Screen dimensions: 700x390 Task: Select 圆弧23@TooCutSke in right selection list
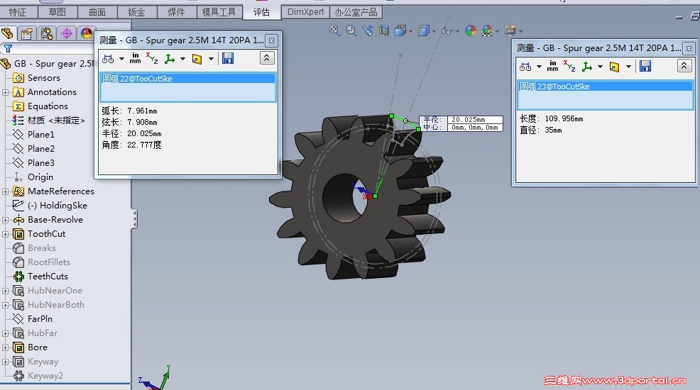tap(605, 87)
